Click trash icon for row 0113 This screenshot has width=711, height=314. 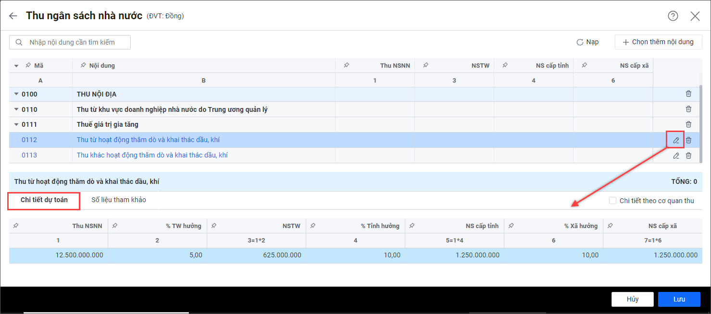pos(688,156)
